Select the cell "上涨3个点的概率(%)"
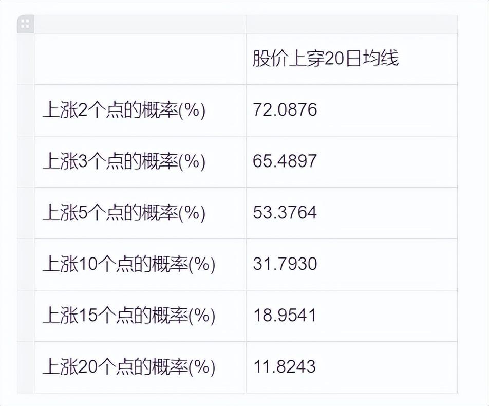 (124, 161)
